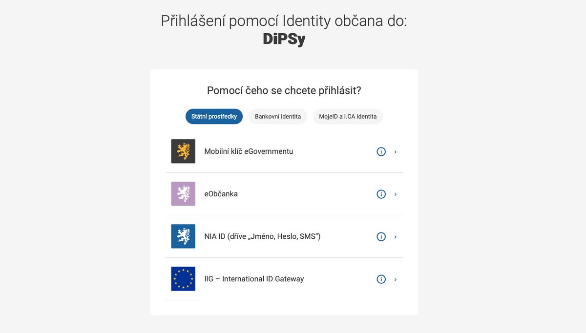Select the eObčanka login option label
The image size is (586, 333).
[x=221, y=194]
